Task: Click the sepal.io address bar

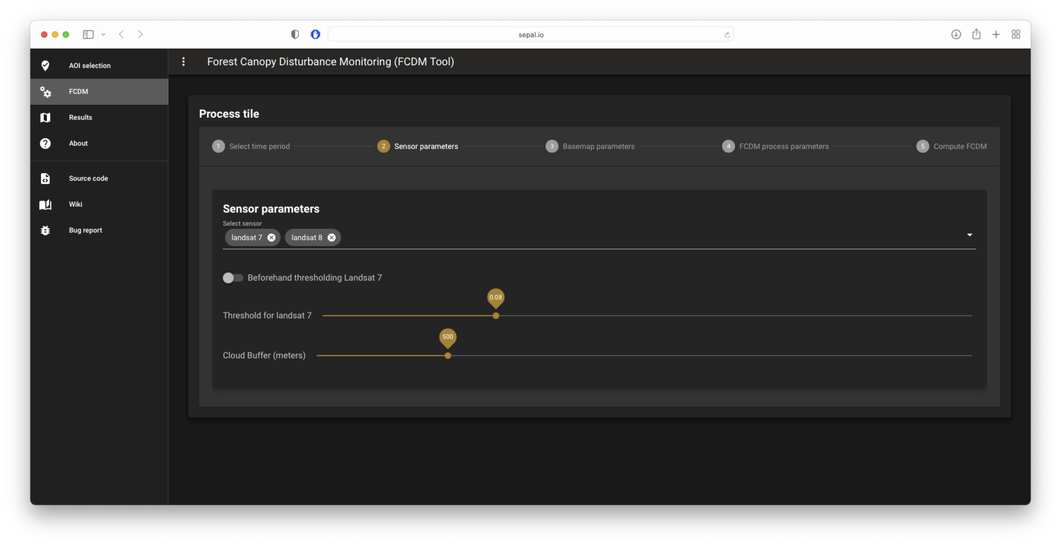Action: (x=530, y=35)
